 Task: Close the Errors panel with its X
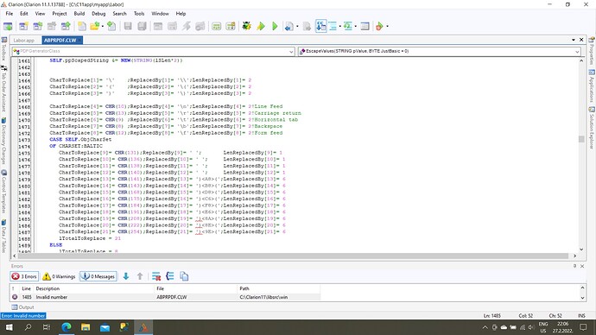pos(582,266)
